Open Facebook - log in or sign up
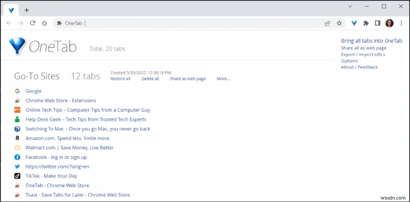Image resolution: width=410 pixels, height=202 pixels. [x=56, y=157]
